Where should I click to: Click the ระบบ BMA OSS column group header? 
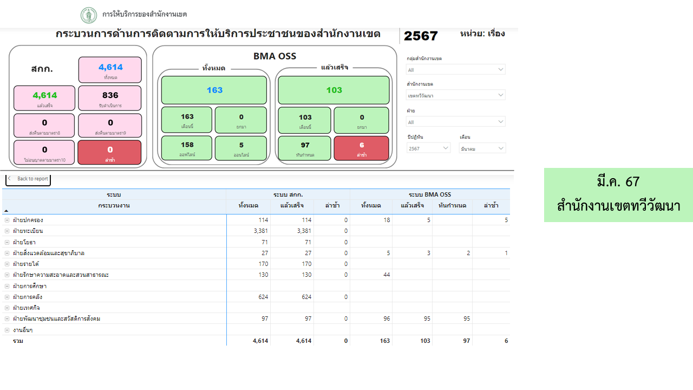430,194
